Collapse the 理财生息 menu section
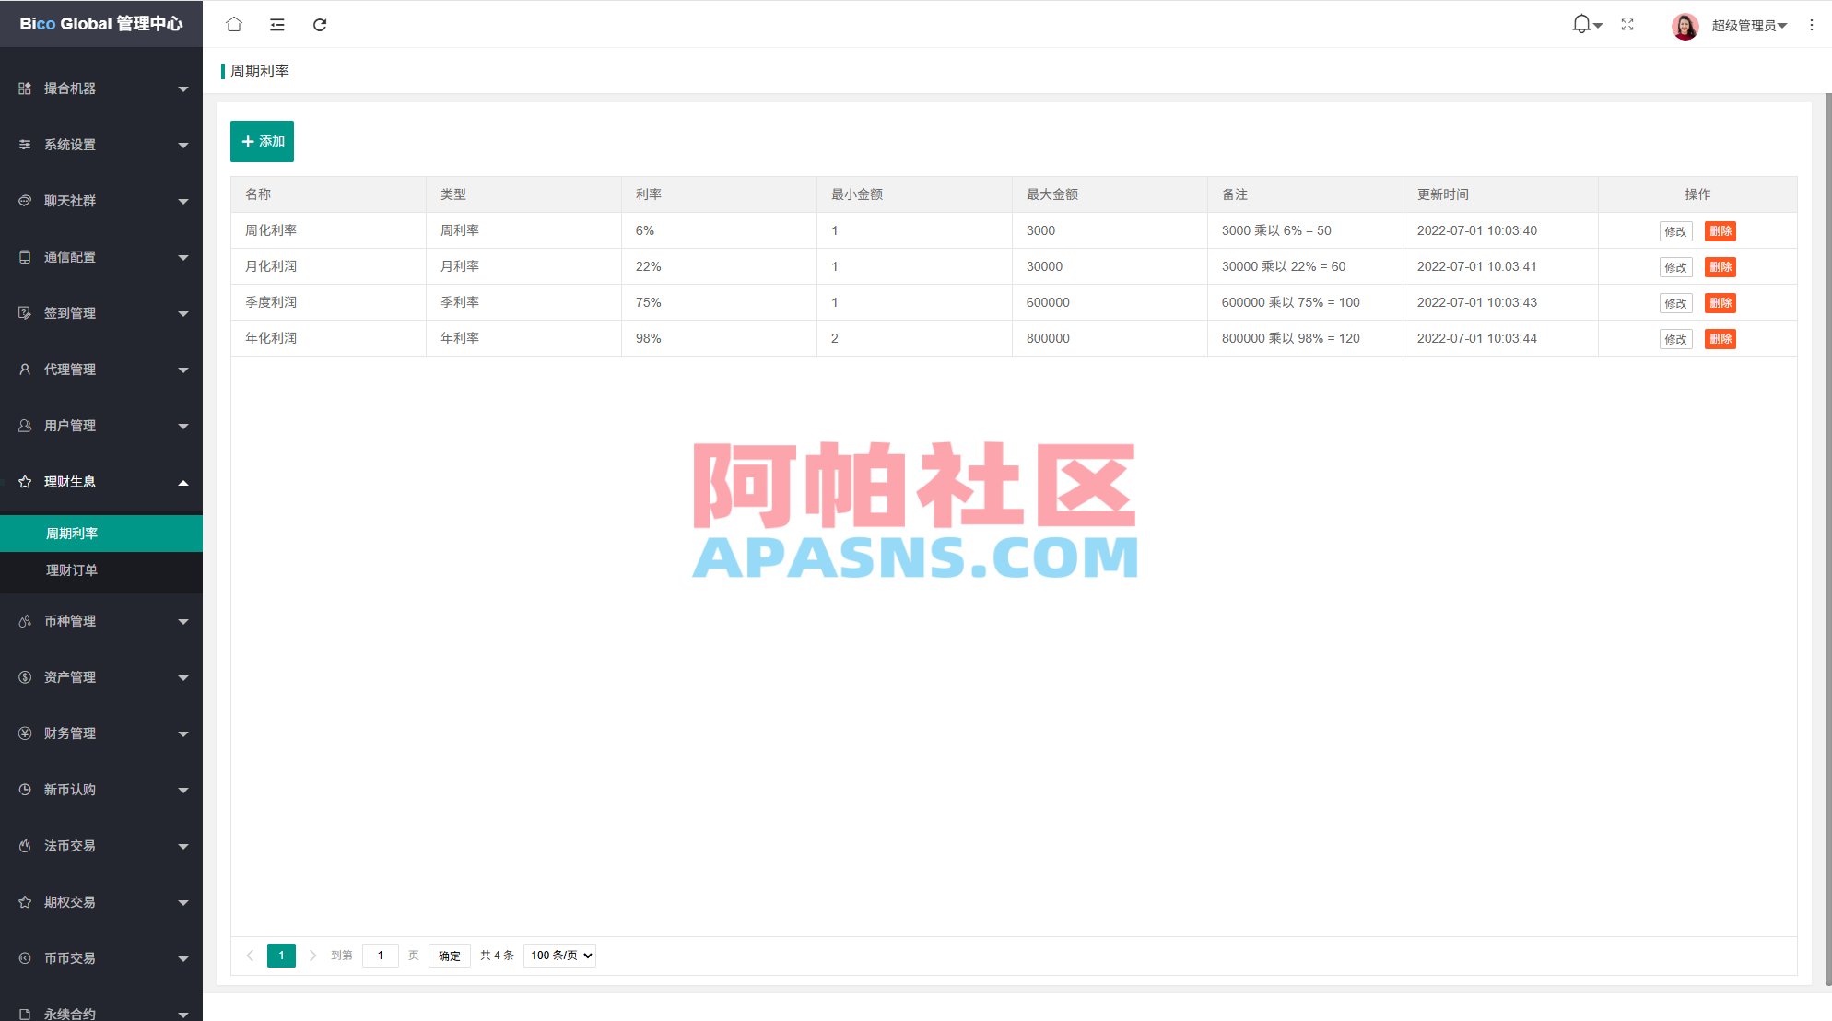 click(183, 482)
